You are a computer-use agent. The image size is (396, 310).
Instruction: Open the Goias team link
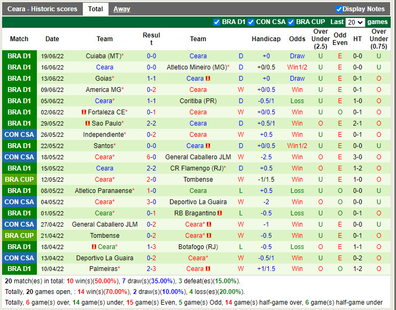click(105, 79)
